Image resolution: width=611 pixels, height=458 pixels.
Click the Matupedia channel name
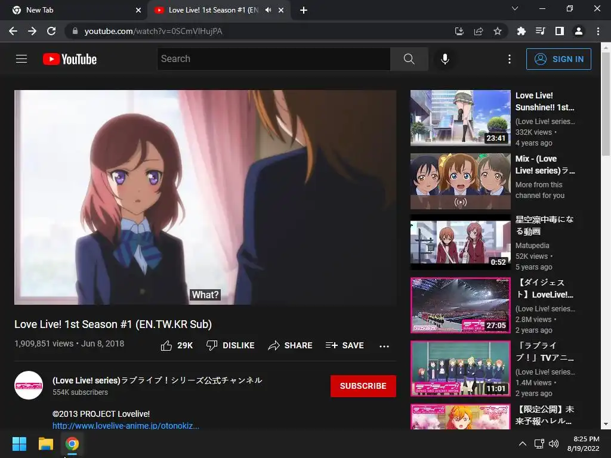532,245
